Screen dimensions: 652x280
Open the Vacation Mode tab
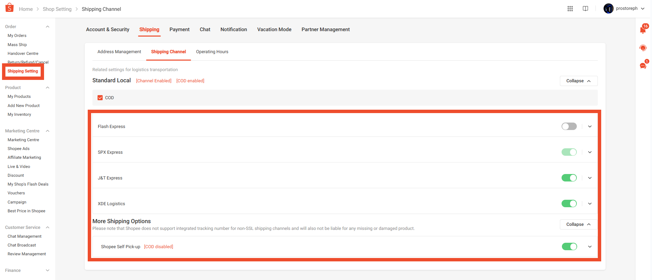tap(274, 29)
